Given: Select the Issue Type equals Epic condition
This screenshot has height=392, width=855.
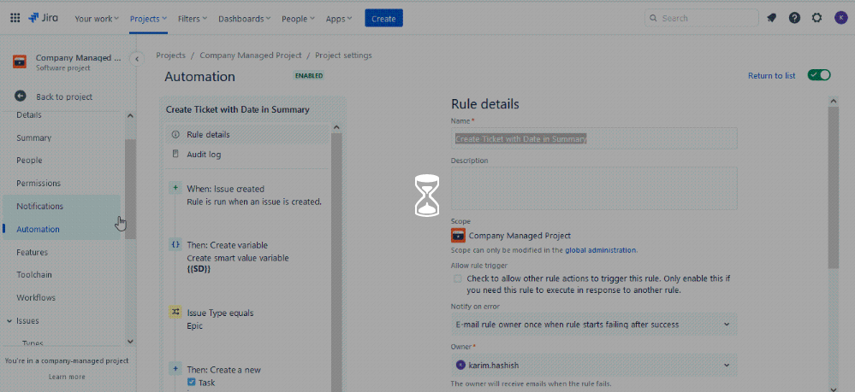Looking at the screenshot, I should [248, 319].
